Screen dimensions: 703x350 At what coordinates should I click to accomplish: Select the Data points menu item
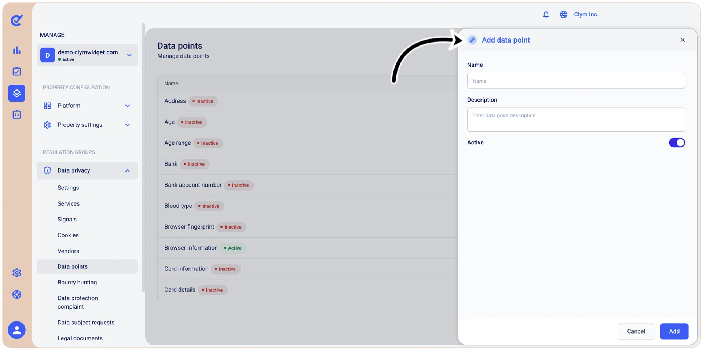click(x=87, y=266)
